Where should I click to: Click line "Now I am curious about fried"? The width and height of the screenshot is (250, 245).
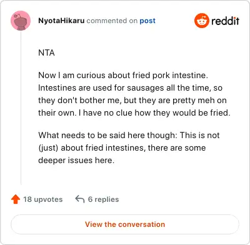pyautogui.click(x=123, y=75)
